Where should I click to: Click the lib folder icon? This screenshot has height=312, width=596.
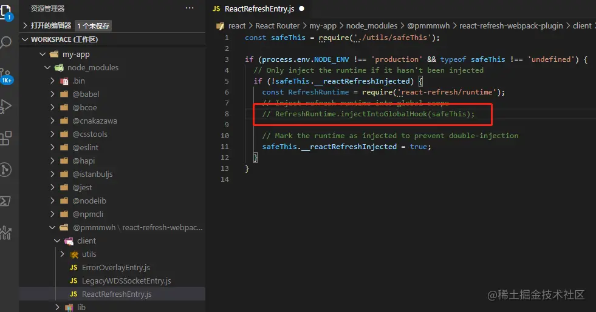click(x=69, y=307)
